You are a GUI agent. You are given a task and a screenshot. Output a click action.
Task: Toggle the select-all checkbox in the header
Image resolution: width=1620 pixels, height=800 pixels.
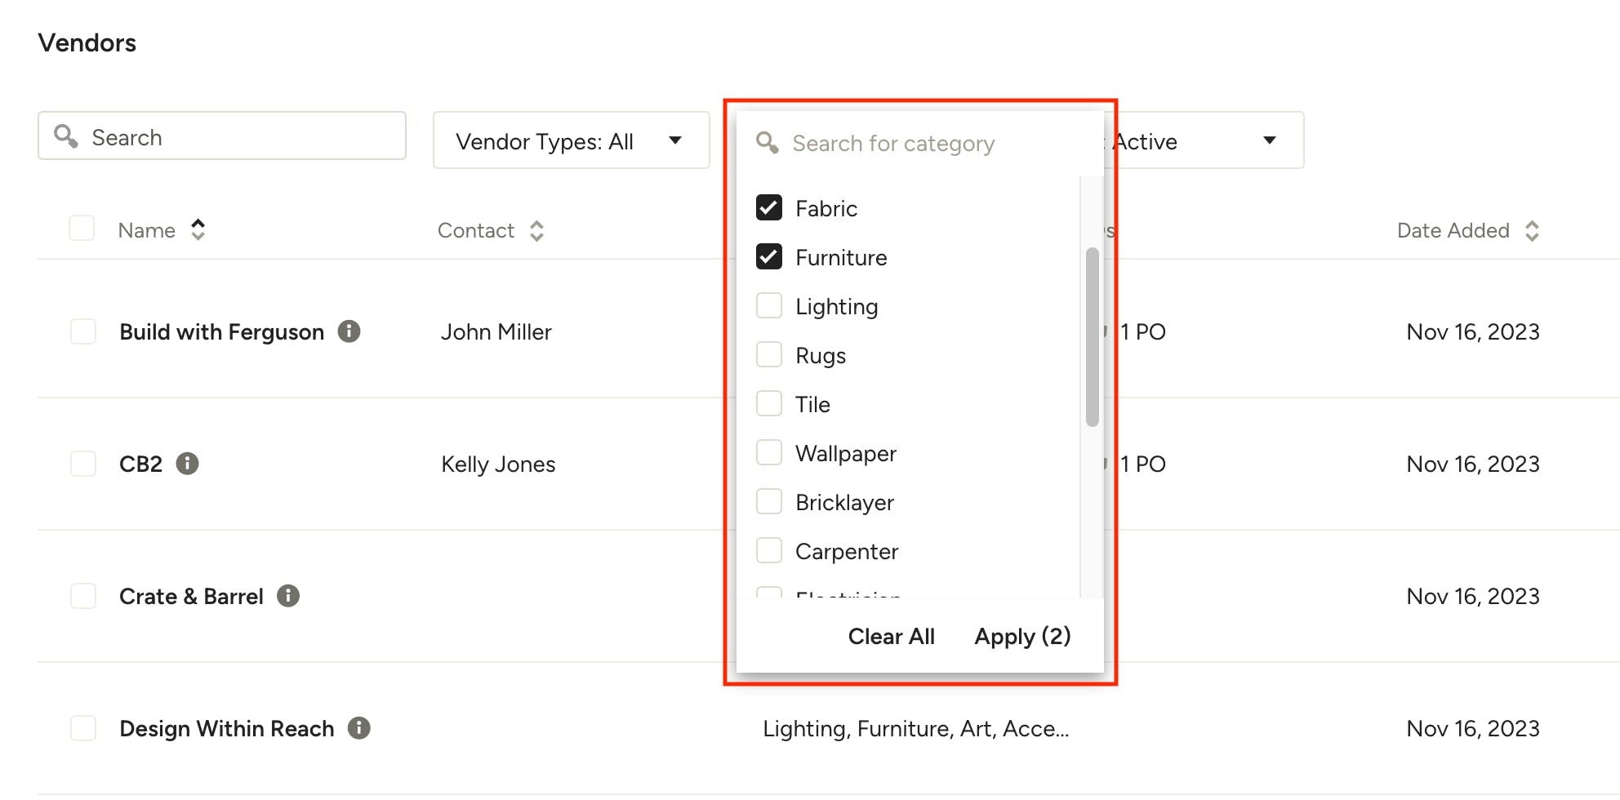click(82, 229)
